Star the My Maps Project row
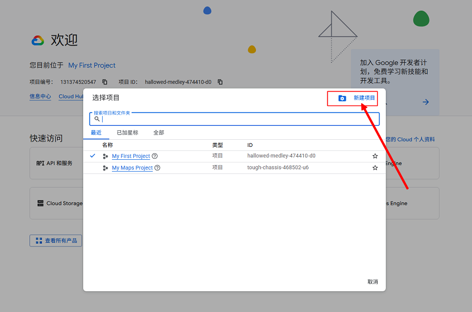 [x=375, y=168]
